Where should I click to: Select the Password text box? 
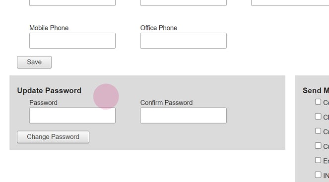click(72, 116)
